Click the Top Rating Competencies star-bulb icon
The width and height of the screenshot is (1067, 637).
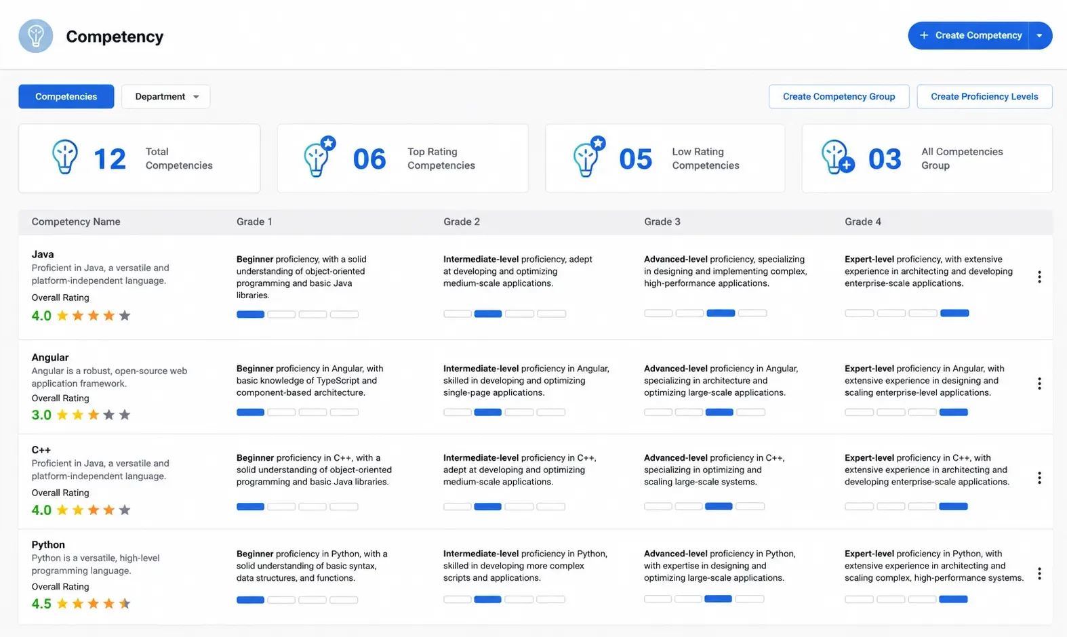point(319,157)
